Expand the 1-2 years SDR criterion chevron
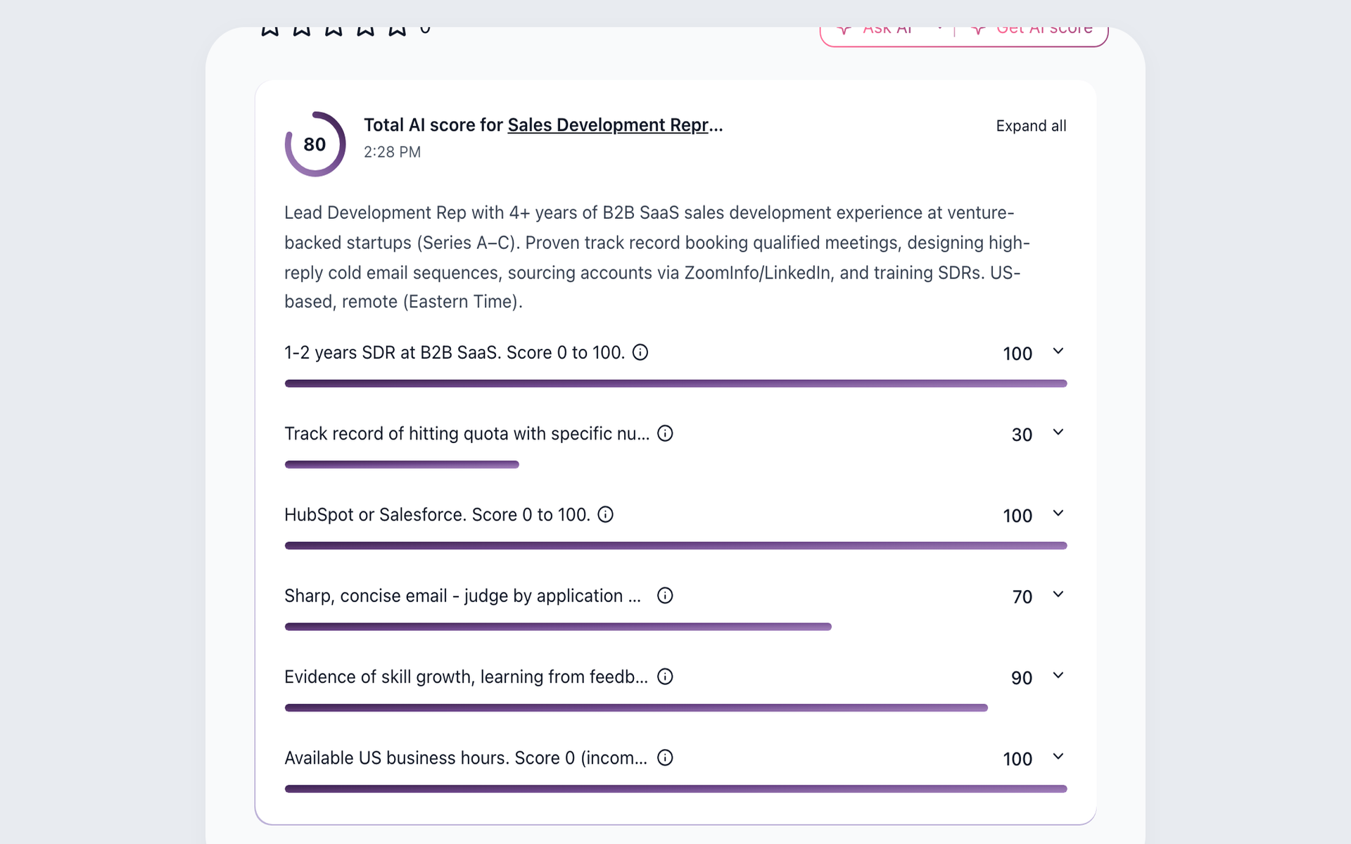This screenshot has width=1351, height=844. coord(1058,351)
